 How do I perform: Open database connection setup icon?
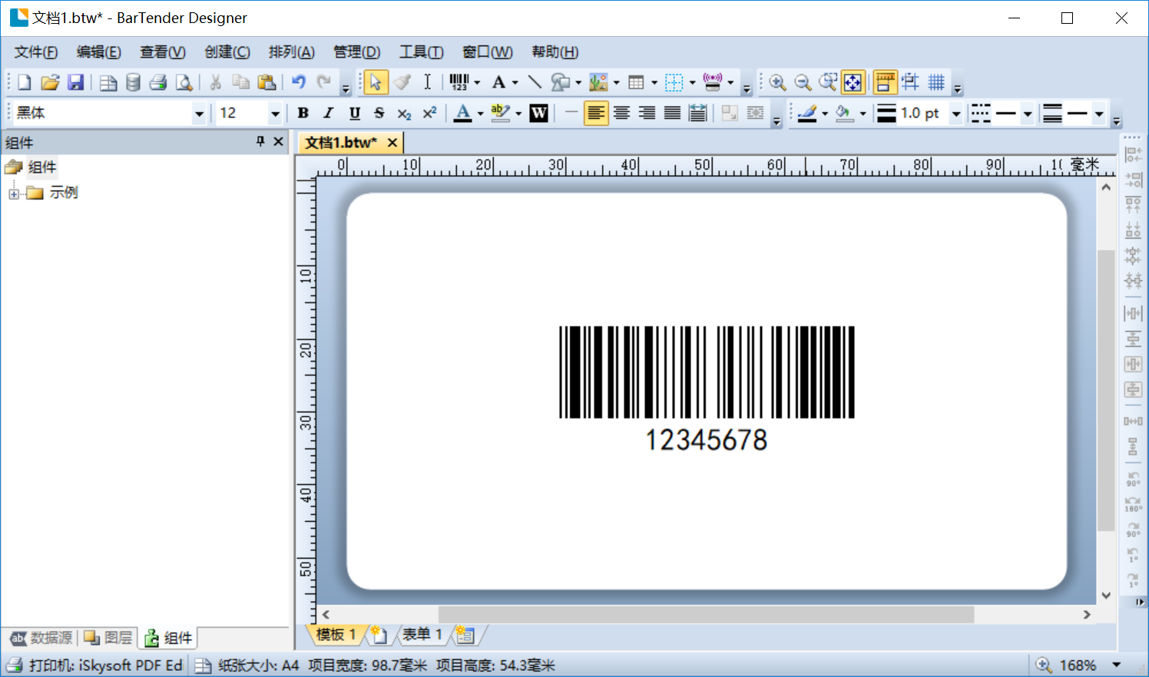point(133,82)
